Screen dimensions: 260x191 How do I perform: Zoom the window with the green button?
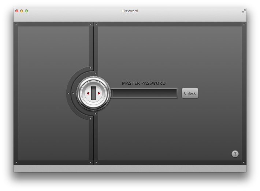[x=26, y=11]
